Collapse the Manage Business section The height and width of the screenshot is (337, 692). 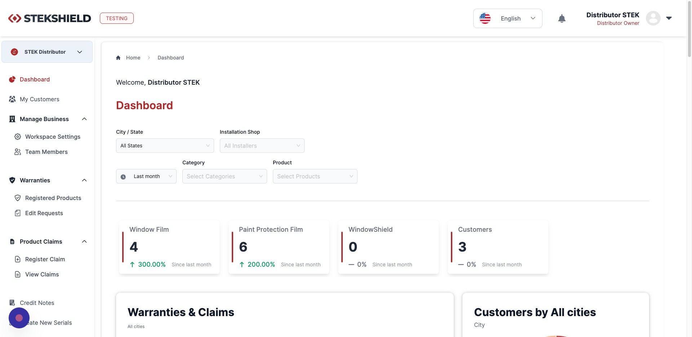[x=84, y=119]
